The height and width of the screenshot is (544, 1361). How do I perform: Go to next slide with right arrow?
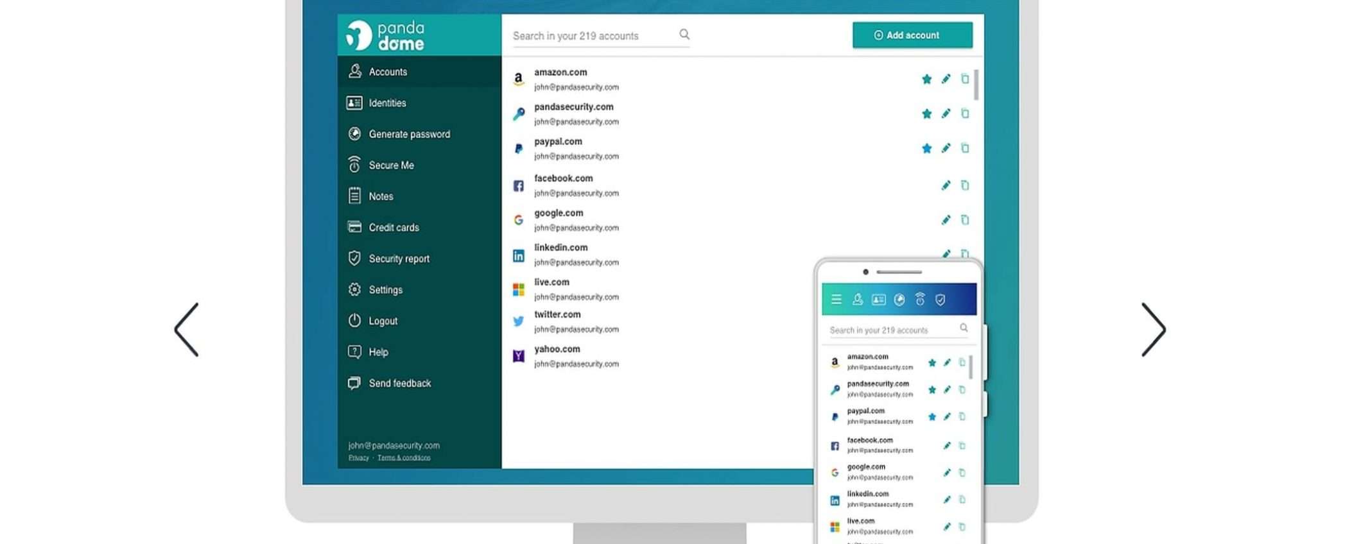click(1153, 330)
